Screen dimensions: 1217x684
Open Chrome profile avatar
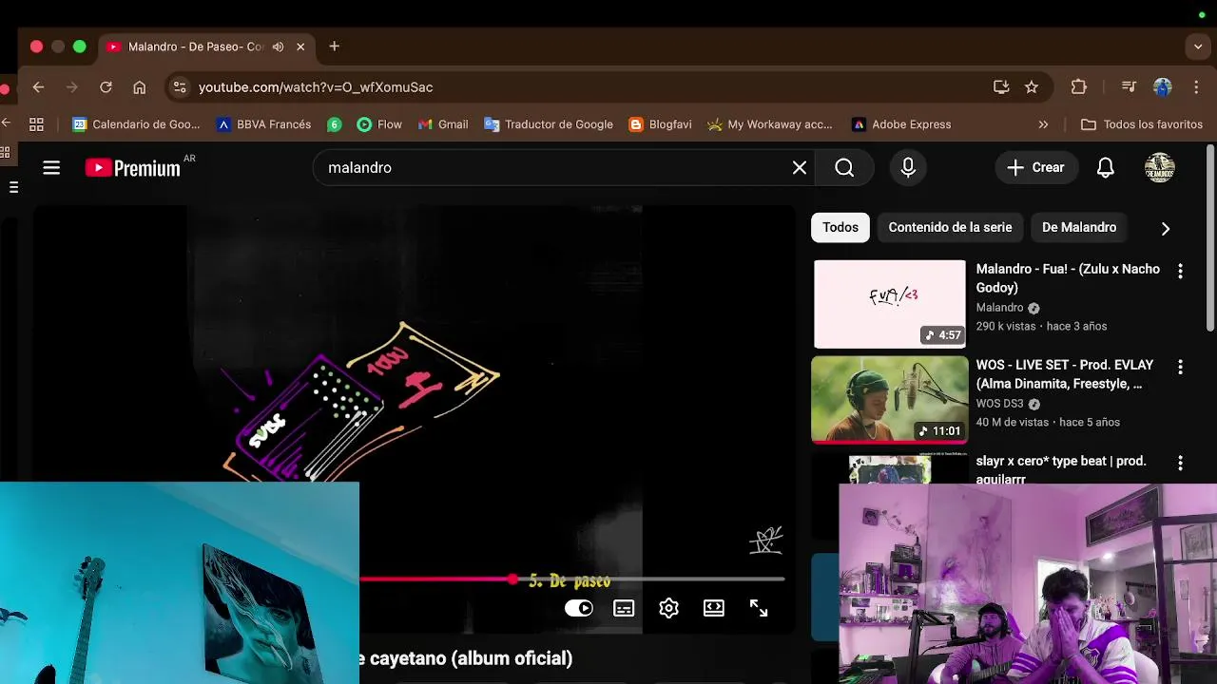(1162, 87)
